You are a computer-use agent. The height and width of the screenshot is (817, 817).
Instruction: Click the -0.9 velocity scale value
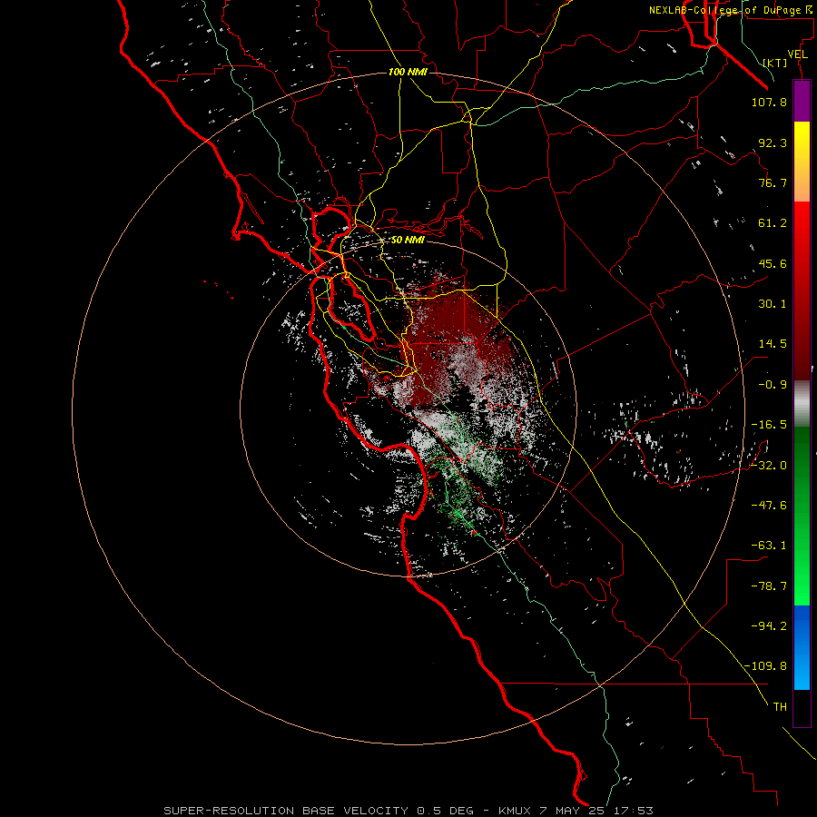[773, 385]
